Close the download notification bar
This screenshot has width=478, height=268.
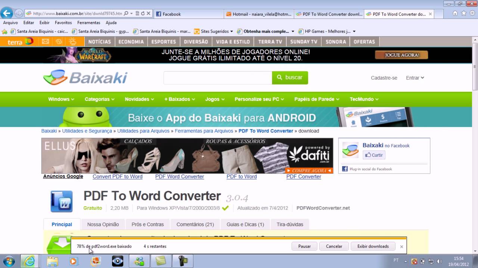pos(401,246)
